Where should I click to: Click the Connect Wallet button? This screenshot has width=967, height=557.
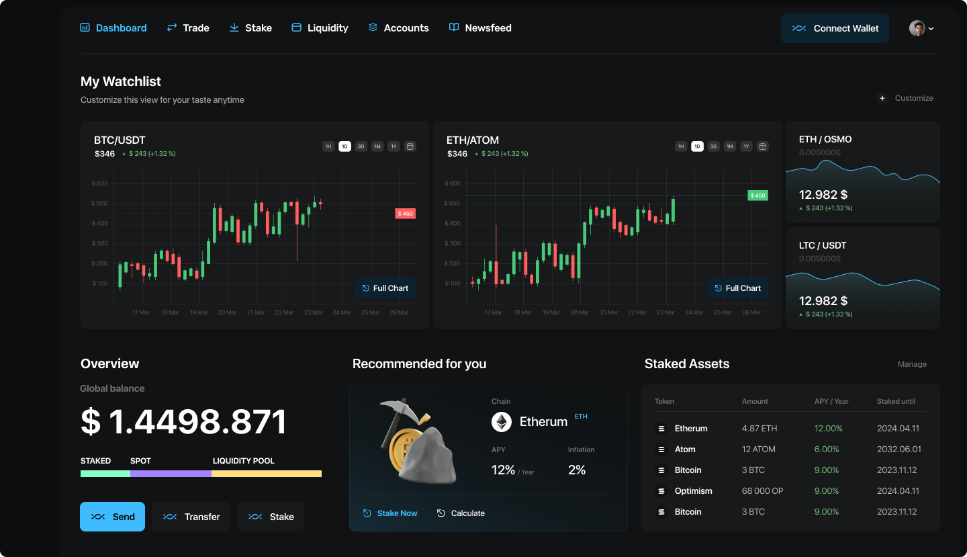[x=835, y=28]
